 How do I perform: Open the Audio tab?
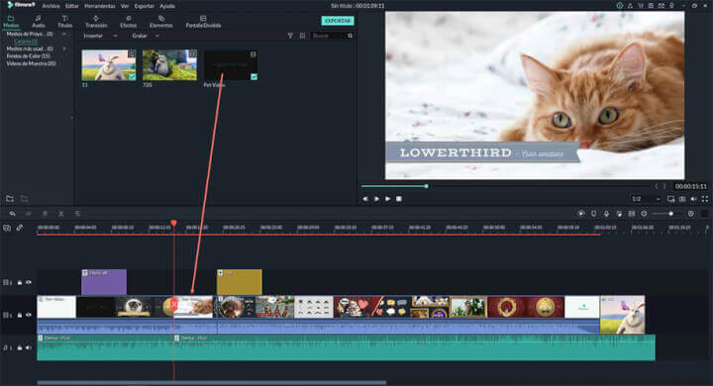click(39, 22)
